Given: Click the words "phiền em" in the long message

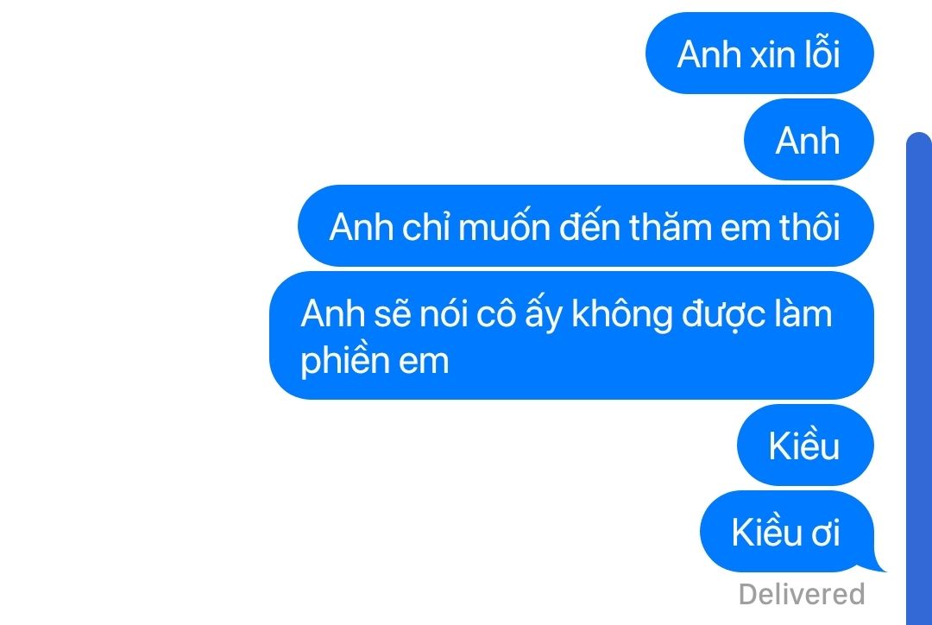Looking at the screenshot, I should point(375,361).
